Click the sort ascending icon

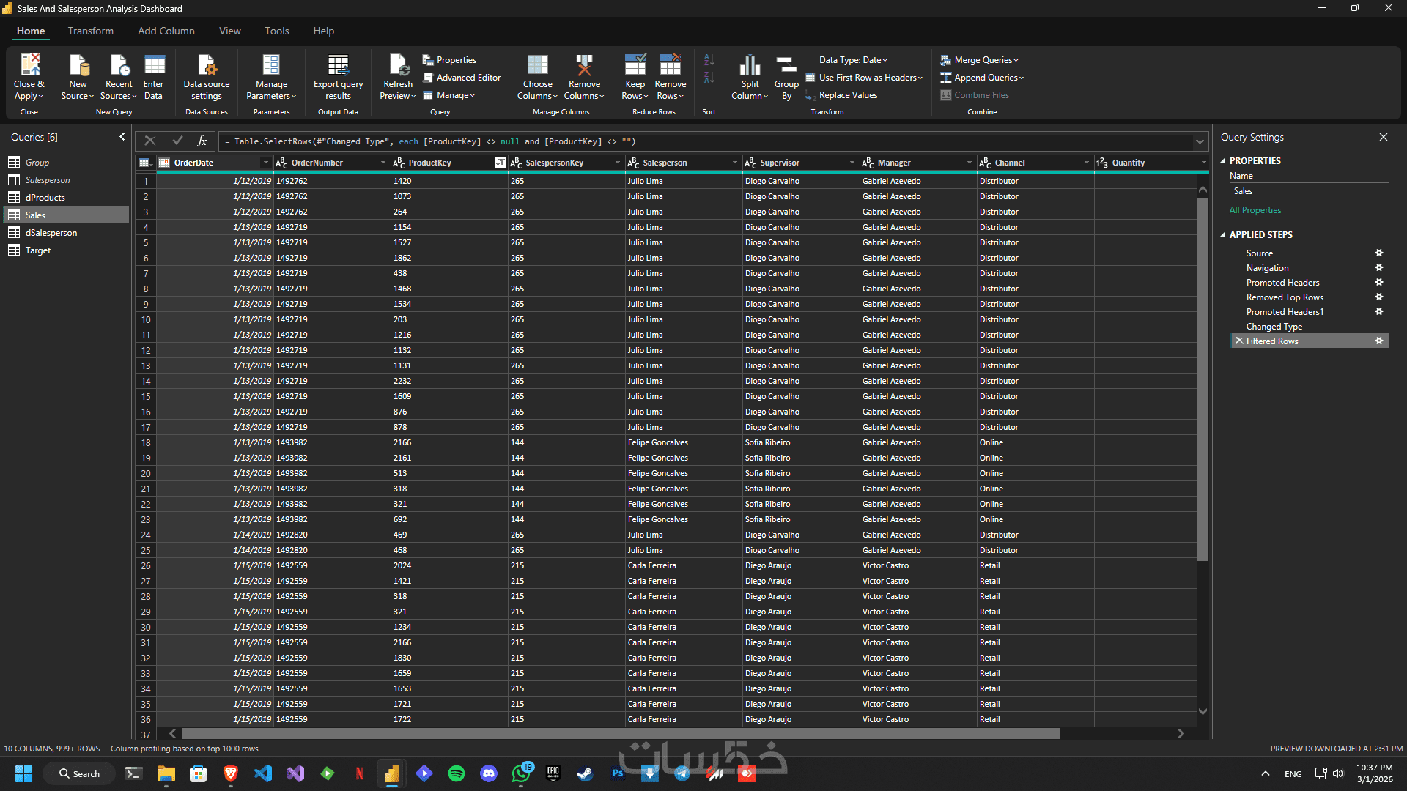coord(709,60)
